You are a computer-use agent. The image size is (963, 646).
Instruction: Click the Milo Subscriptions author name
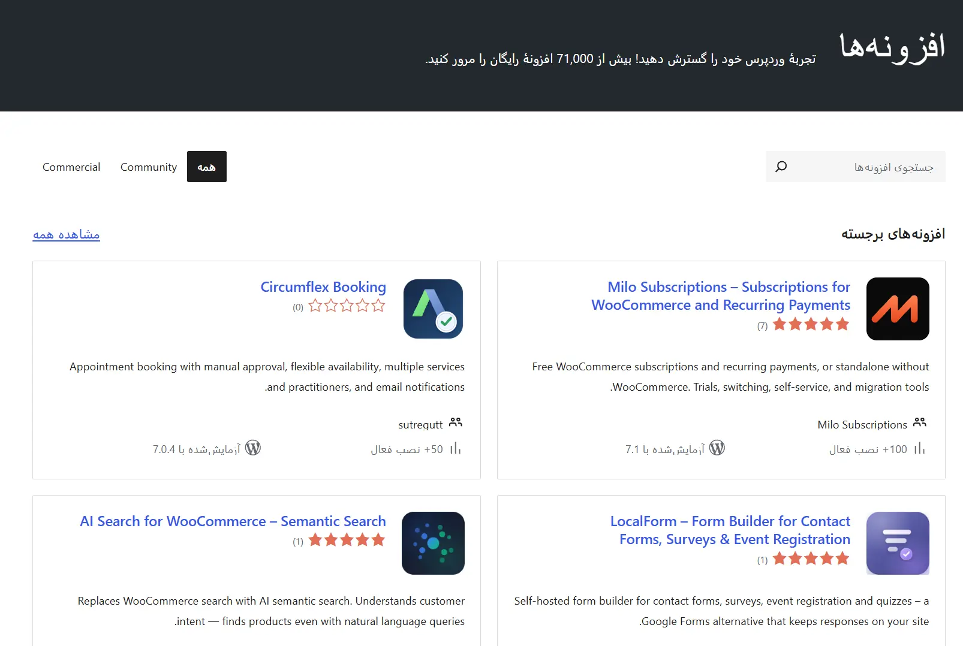862,425
